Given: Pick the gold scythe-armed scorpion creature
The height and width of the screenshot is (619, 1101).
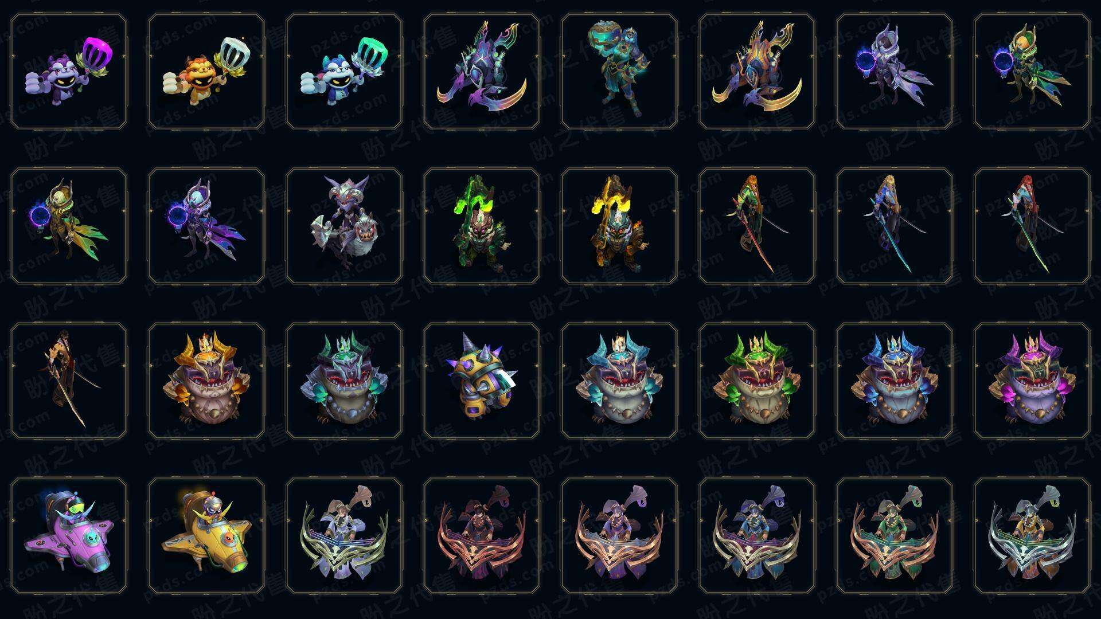Looking at the screenshot, I should click(757, 72).
